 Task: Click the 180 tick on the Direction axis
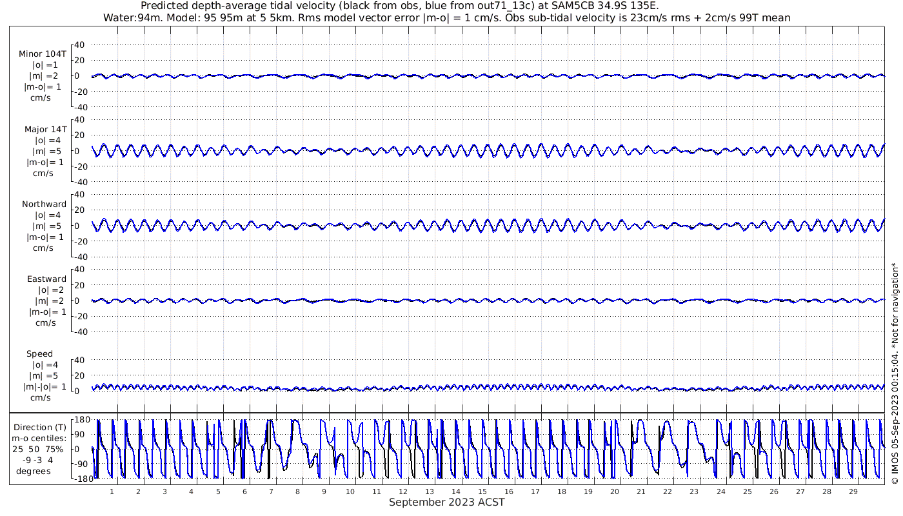coord(81,421)
